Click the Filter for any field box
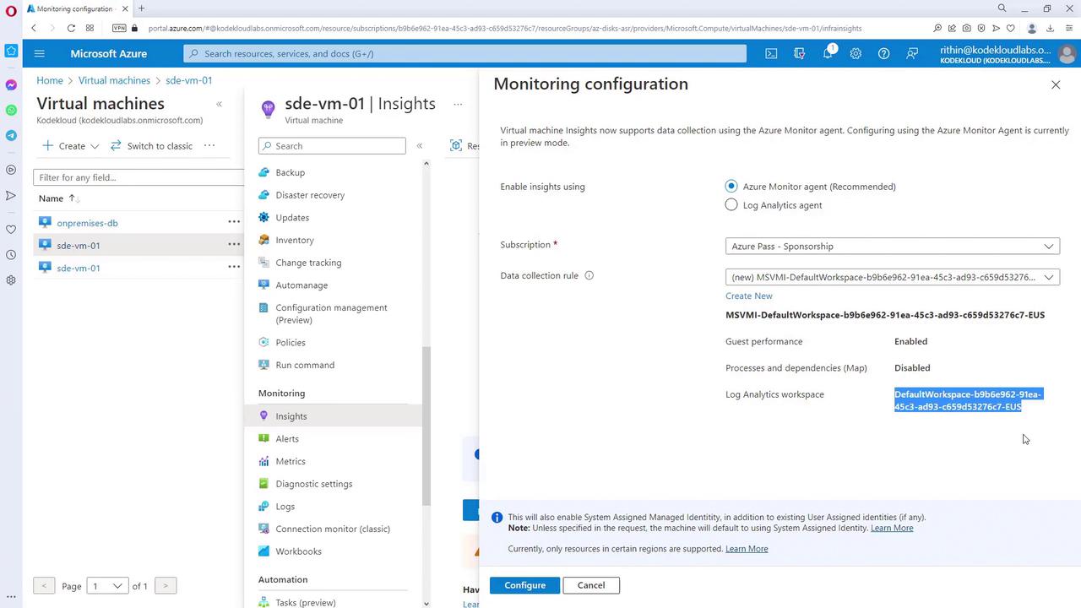The height and width of the screenshot is (608, 1081). point(139,177)
